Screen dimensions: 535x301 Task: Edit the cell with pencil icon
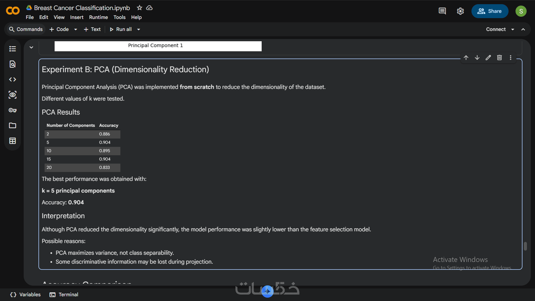click(x=488, y=58)
